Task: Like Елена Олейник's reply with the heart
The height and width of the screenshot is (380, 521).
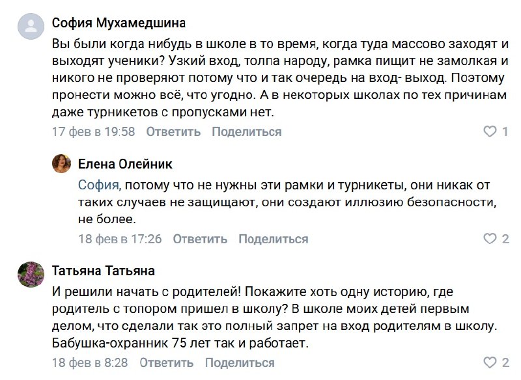Action: click(490, 239)
